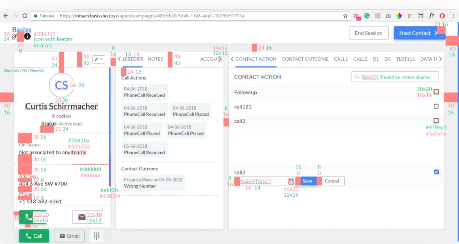Go back with the browser back arrow

coord(6,16)
